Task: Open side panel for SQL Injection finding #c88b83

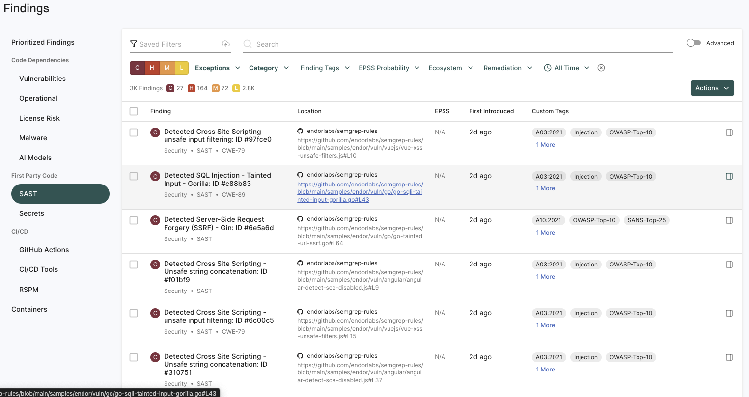Action: coord(729,176)
